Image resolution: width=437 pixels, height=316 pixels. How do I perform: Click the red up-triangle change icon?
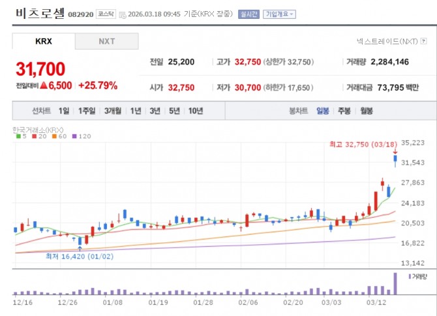click(44, 85)
